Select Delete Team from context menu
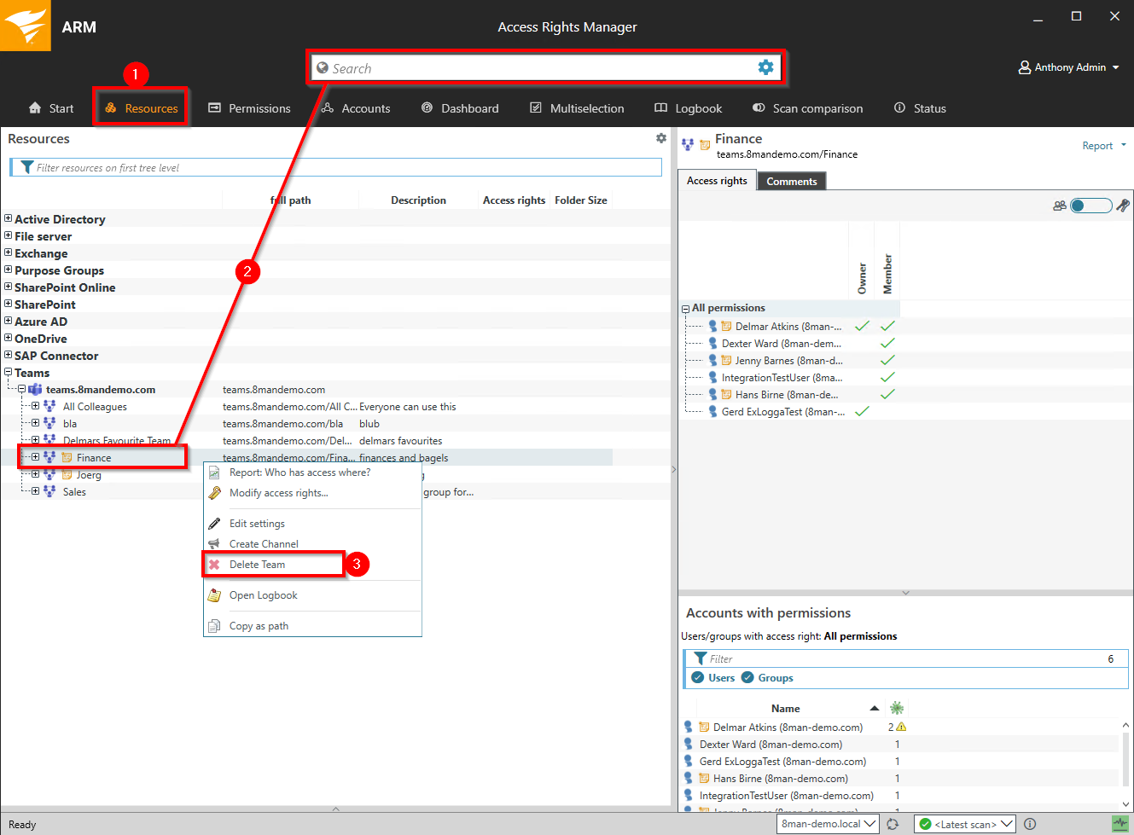The image size is (1134, 835). 257,565
